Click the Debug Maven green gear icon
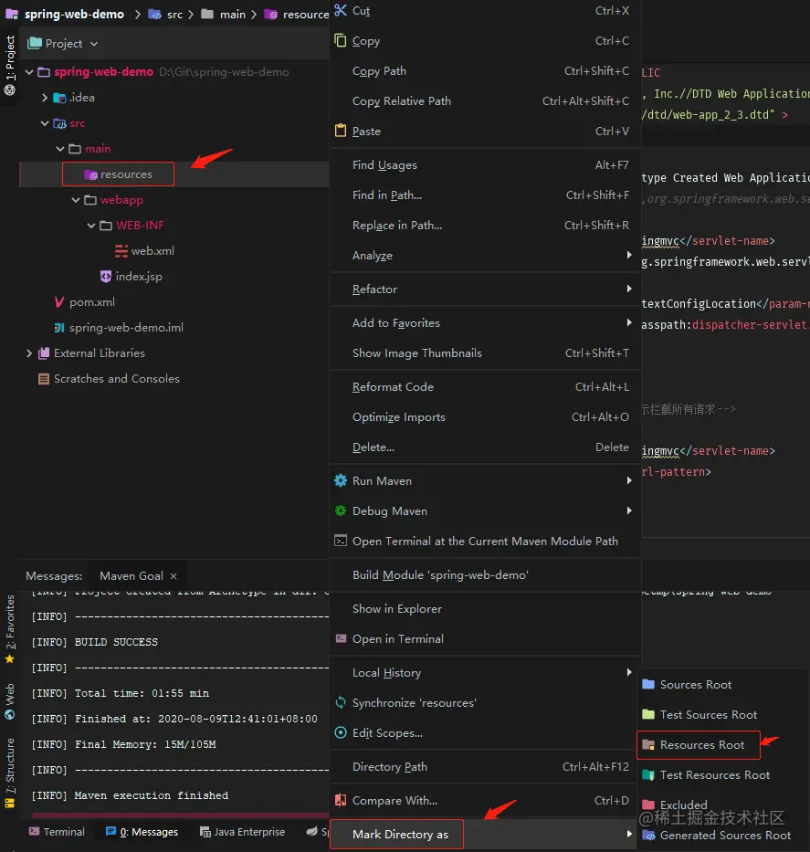 click(x=341, y=510)
